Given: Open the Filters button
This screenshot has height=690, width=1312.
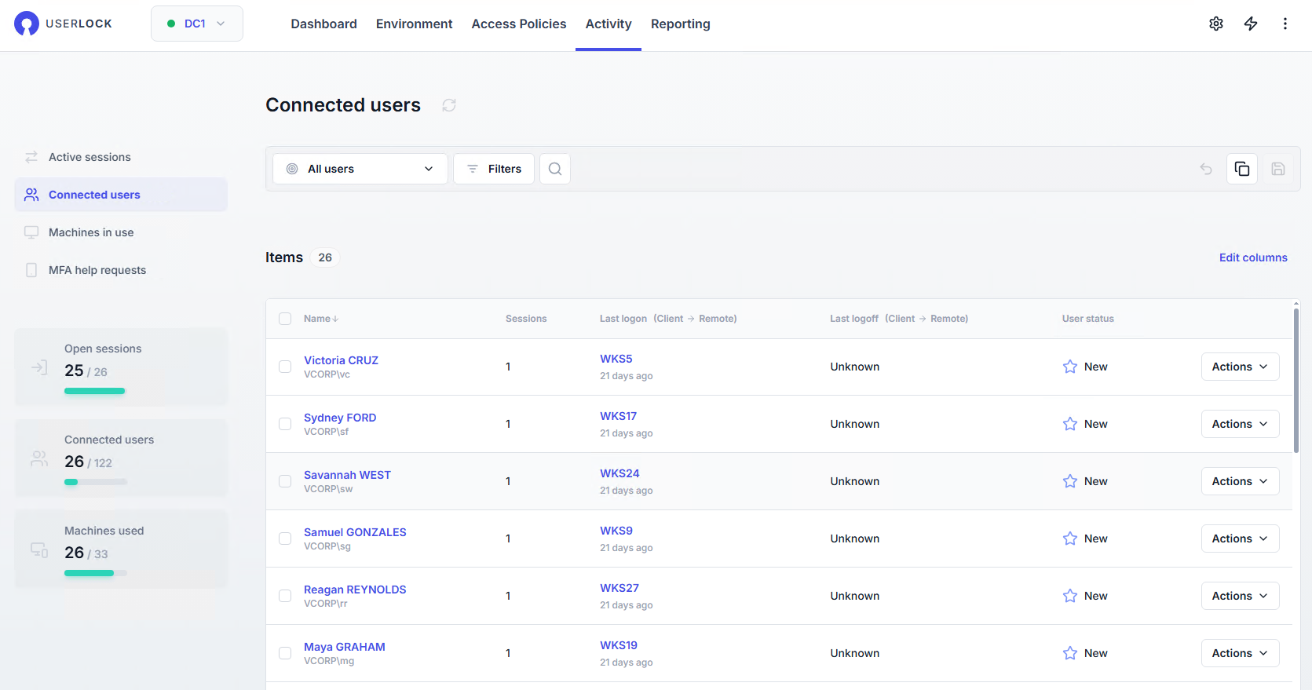Looking at the screenshot, I should tap(493, 169).
